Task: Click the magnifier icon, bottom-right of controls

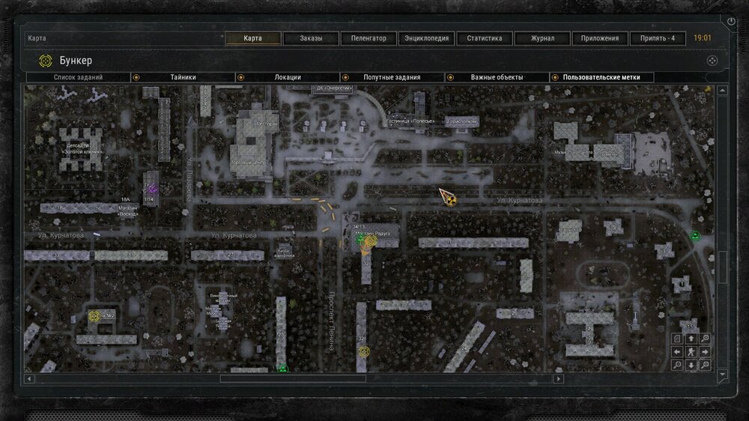Action: (x=705, y=366)
